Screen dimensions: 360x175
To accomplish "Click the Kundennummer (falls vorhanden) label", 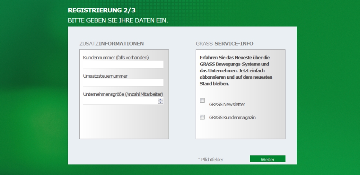I will [x=116, y=58].
